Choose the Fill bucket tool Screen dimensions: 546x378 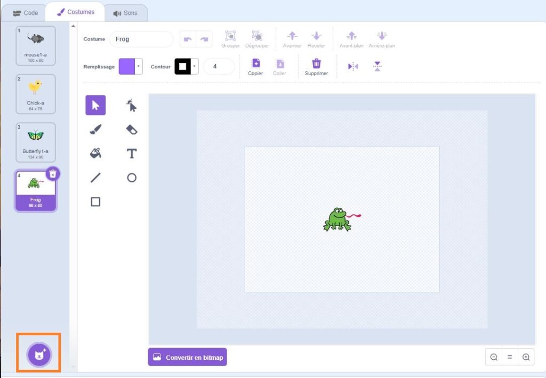pyautogui.click(x=95, y=154)
